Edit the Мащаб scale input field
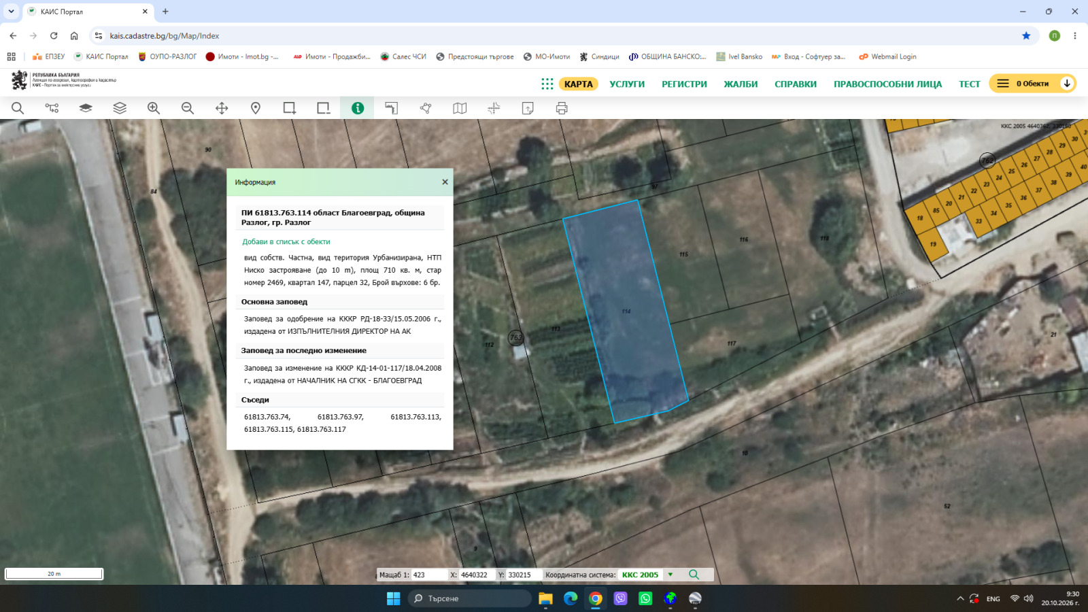1088x612 pixels. [429, 575]
